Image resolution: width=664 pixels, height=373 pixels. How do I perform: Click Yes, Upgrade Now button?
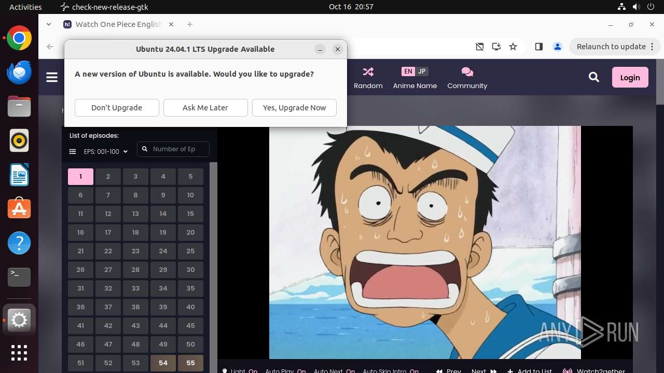(x=294, y=108)
